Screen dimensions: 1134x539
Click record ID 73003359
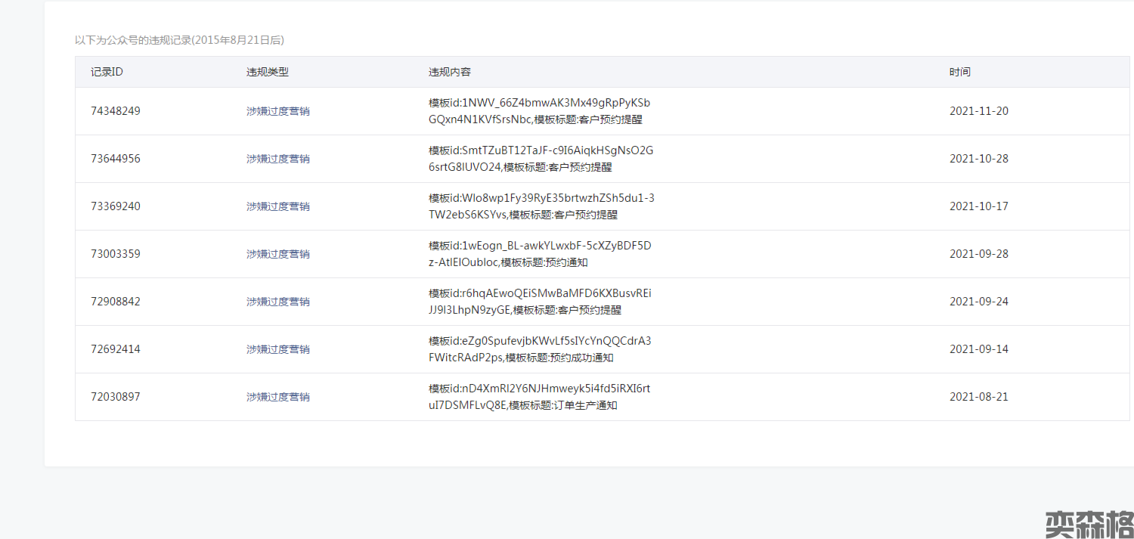(116, 254)
